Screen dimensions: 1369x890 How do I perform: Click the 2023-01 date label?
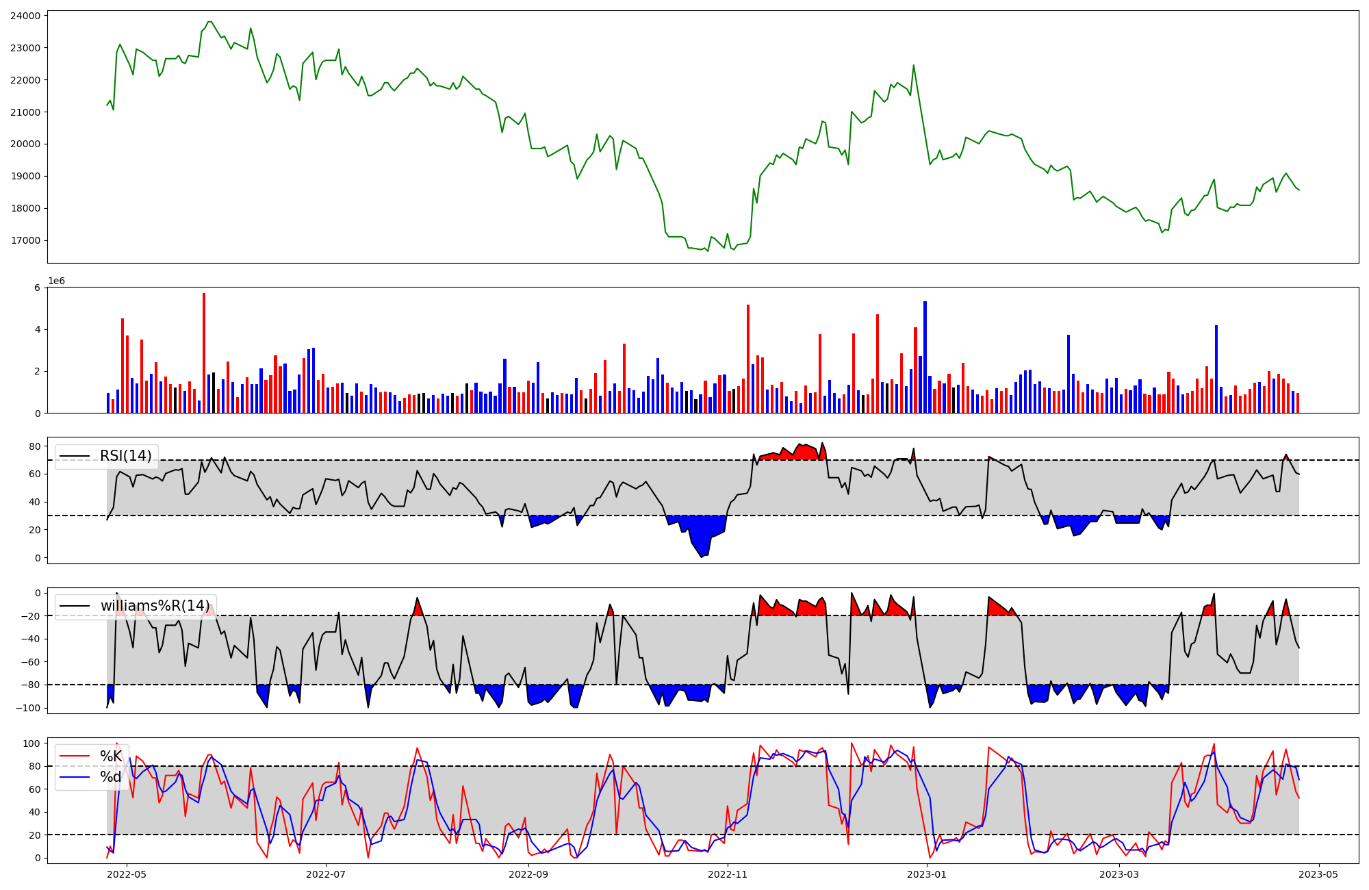click(926, 874)
